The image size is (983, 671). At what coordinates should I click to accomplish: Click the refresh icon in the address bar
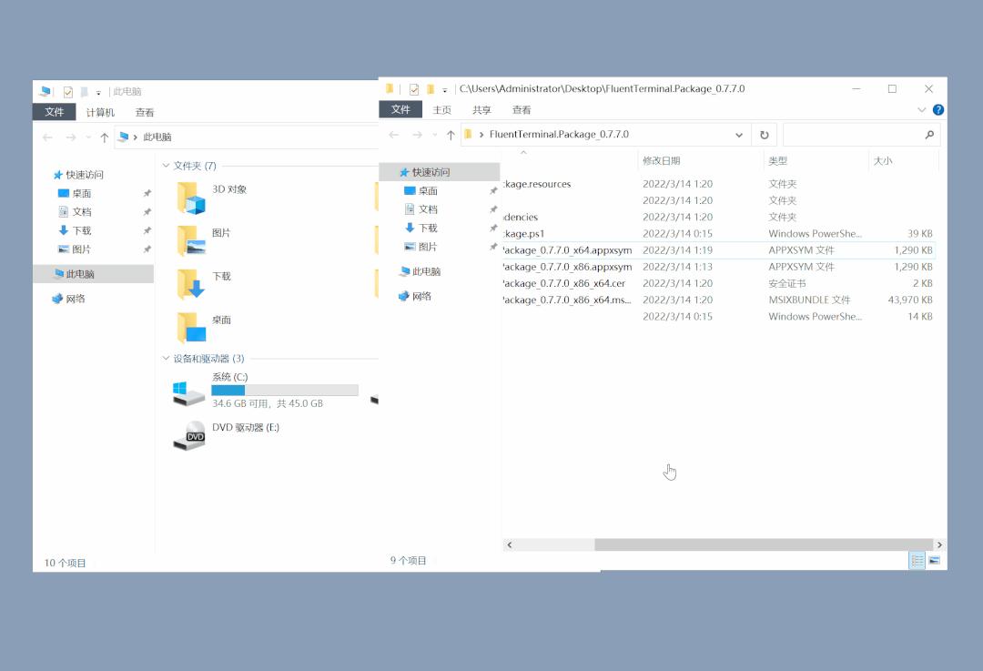(764, 134)
